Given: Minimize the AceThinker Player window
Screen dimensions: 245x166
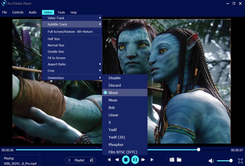Looking at the screenshot, I should (x=228, y=3).
